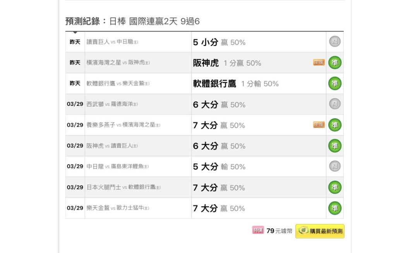The height and width of the screenshot is (253, 418).
Task: Click the green 準 icon on the 阪神虎 1分贏 row
Action: point(335,63)
